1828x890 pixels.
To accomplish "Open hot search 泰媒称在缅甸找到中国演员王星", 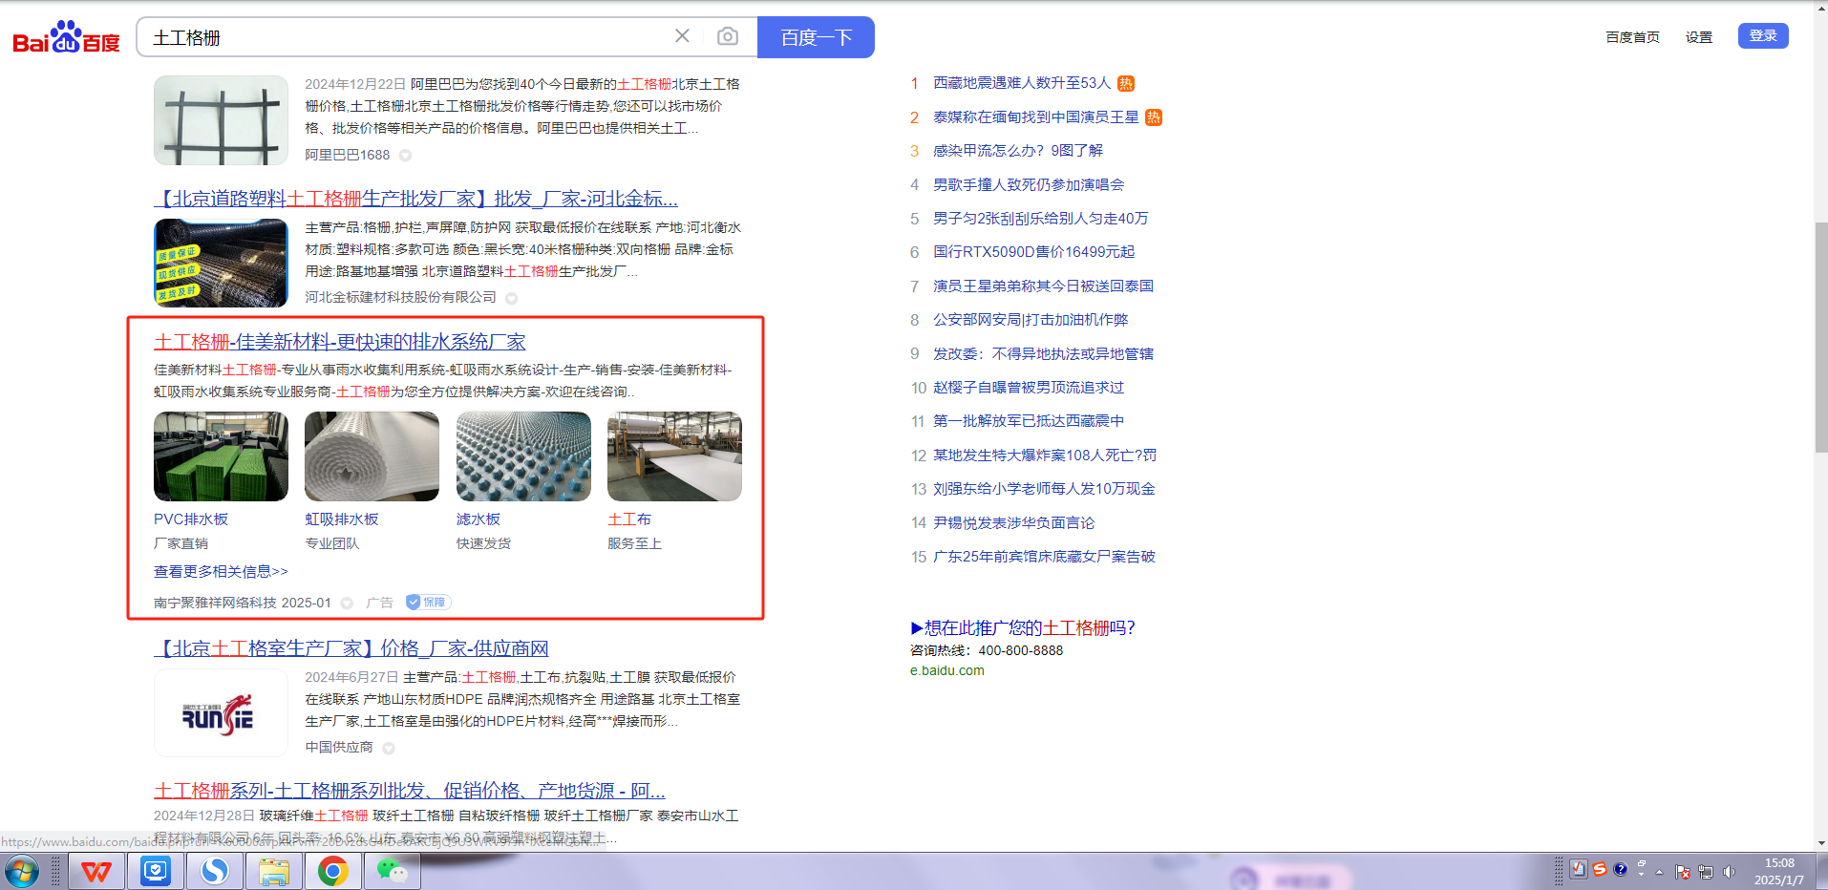I will pos(1036,117).
